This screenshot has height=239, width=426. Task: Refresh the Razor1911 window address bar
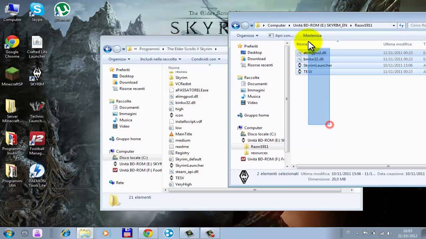coord(401,25)
